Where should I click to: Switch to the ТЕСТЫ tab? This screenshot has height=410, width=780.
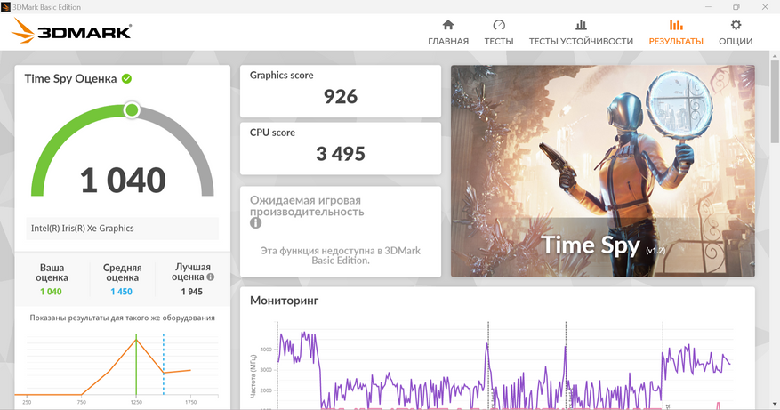[x=499, y=33]
